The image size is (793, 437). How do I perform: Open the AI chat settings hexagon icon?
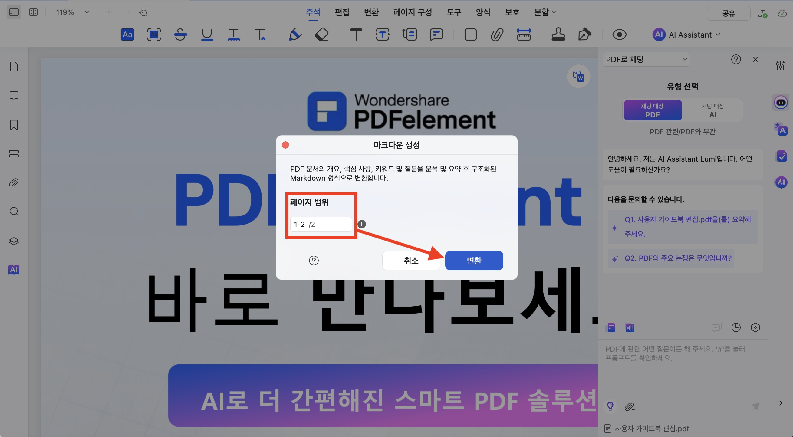755,327
